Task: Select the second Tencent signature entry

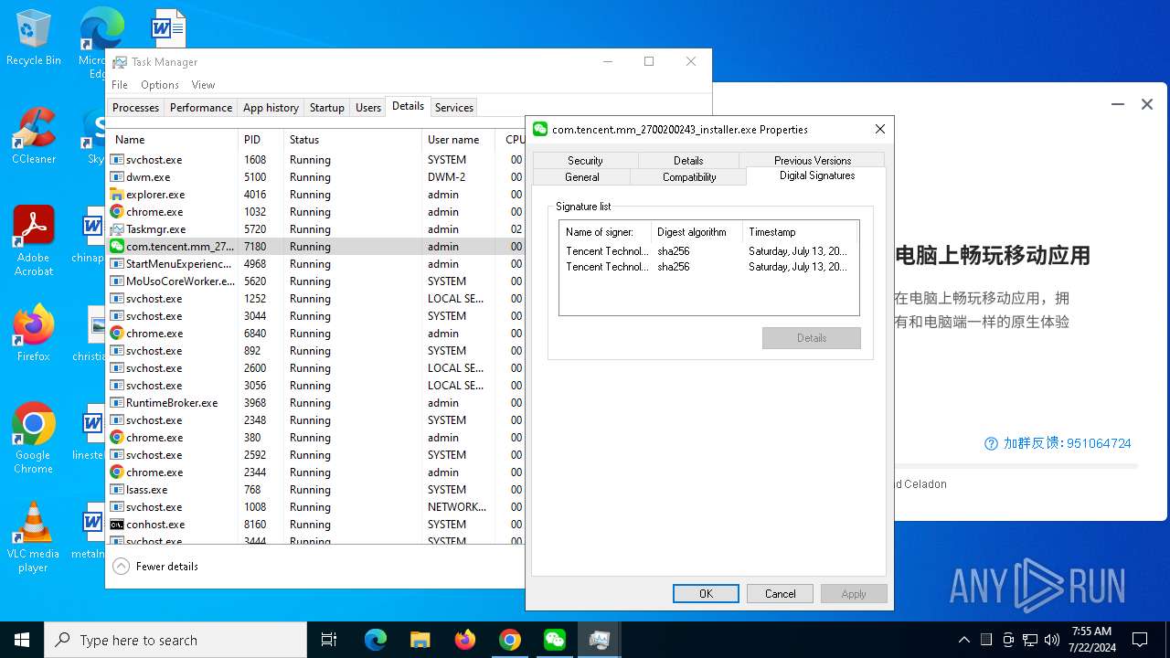Action: click(x=708, y=267)
